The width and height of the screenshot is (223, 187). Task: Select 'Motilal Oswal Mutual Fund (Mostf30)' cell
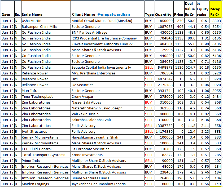click(x=108, y=21)
